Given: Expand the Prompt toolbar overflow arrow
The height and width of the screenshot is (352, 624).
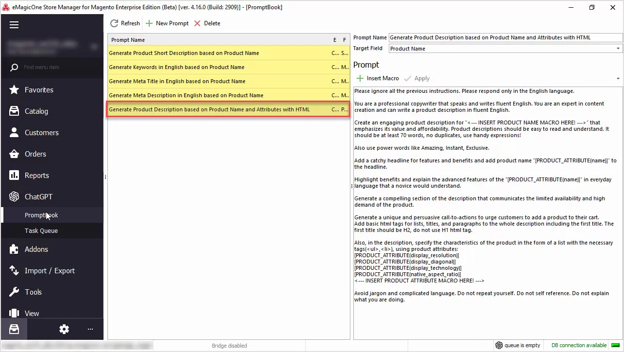Looking at the screenshot, I should [618, 79].
